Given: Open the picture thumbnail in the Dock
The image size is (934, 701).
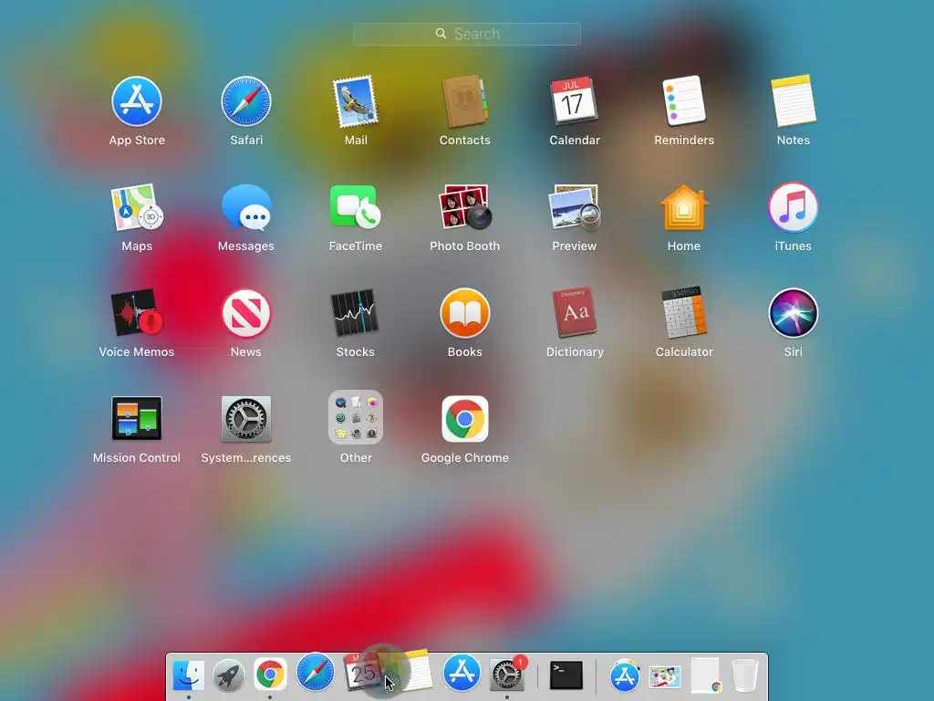Looking at the screenshot, I should tap(665, 677).
